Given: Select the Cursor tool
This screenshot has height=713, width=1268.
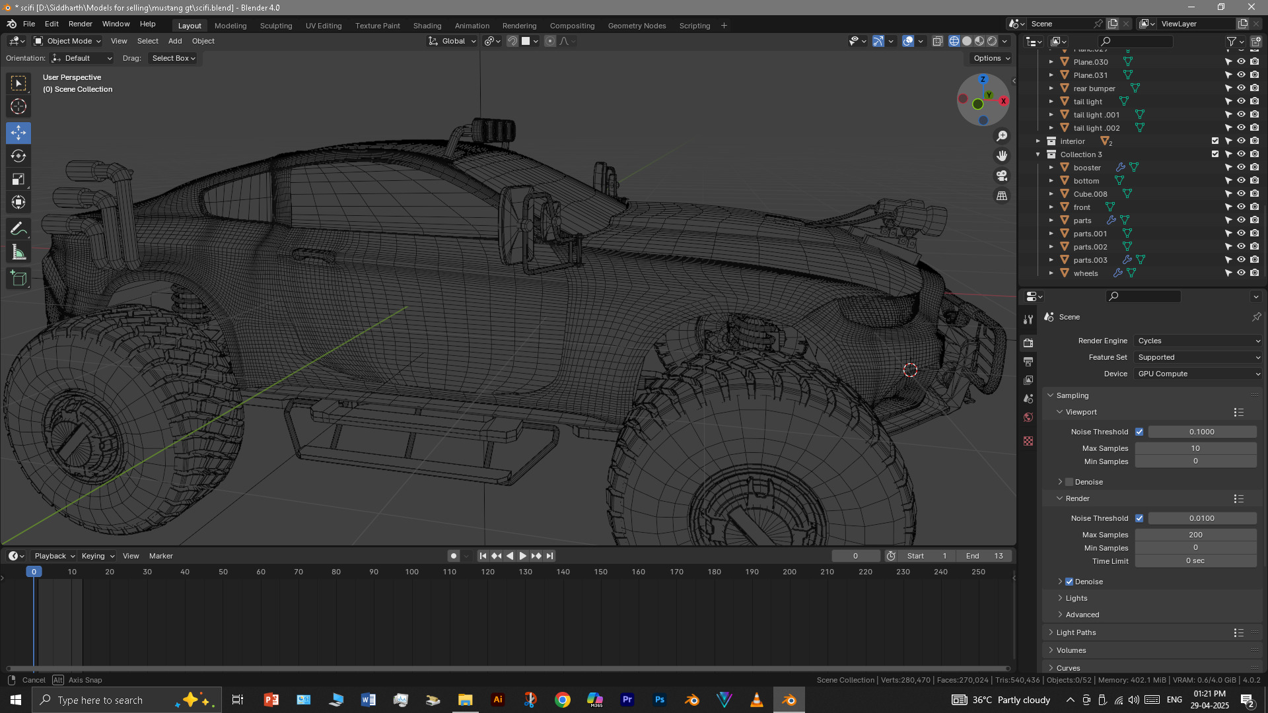Looking at the screenshot, I should [x=18, y=106].
